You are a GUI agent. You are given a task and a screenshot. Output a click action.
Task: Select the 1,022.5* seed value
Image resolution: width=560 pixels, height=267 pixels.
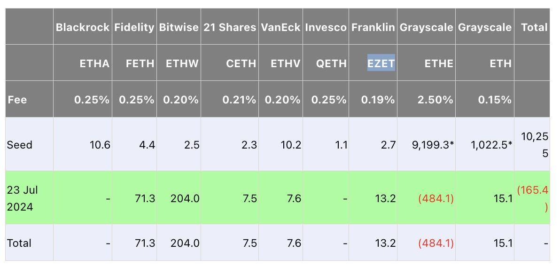tap(491, 145)
